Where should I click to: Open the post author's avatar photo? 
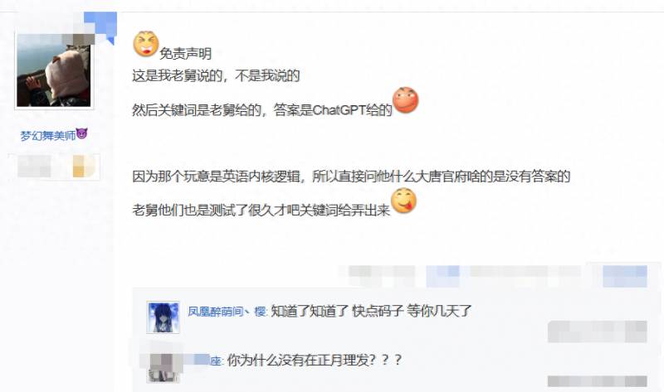tap(53, 70)
